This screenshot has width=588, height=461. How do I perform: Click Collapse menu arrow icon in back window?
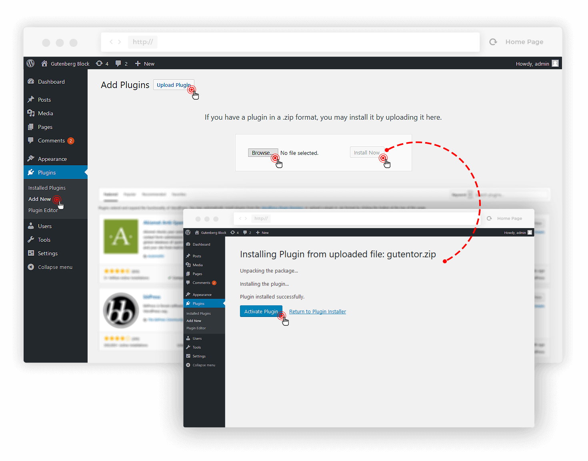point(31,267)
